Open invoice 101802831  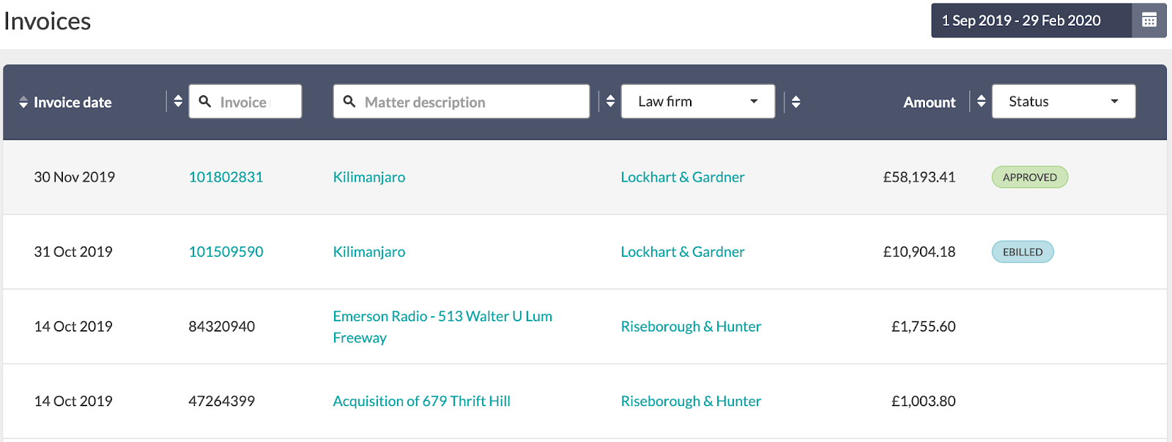click(x=226, y=177)
